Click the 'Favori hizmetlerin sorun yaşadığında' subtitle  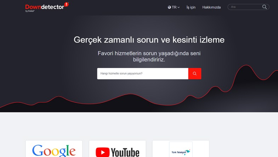coord(149,56)
